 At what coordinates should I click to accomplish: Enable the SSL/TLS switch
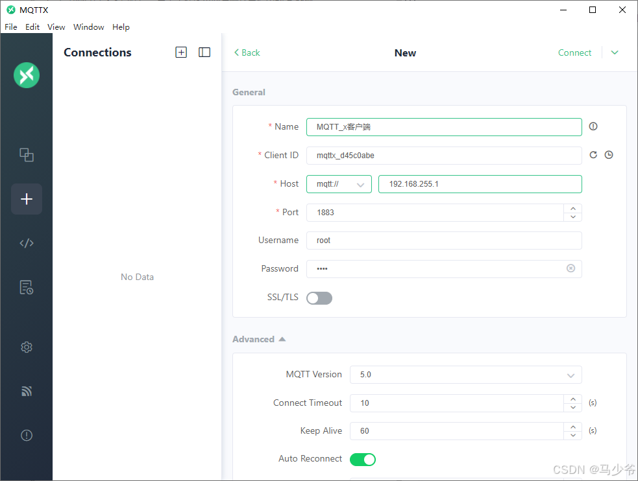tap(319, 298)
